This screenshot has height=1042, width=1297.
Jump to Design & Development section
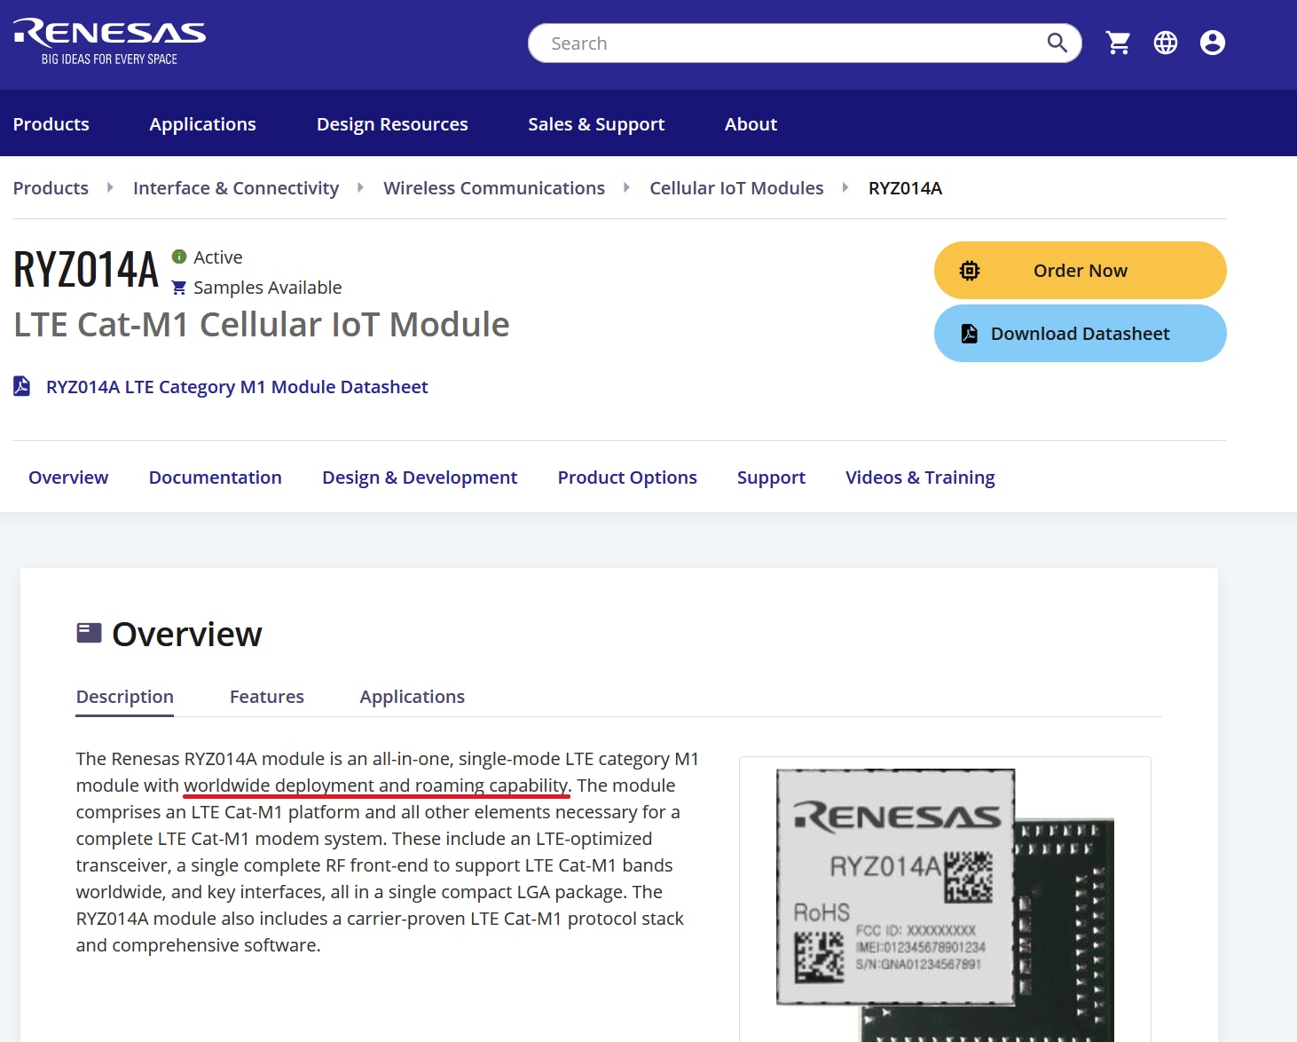pyautogui.click(x=420, y=478)
